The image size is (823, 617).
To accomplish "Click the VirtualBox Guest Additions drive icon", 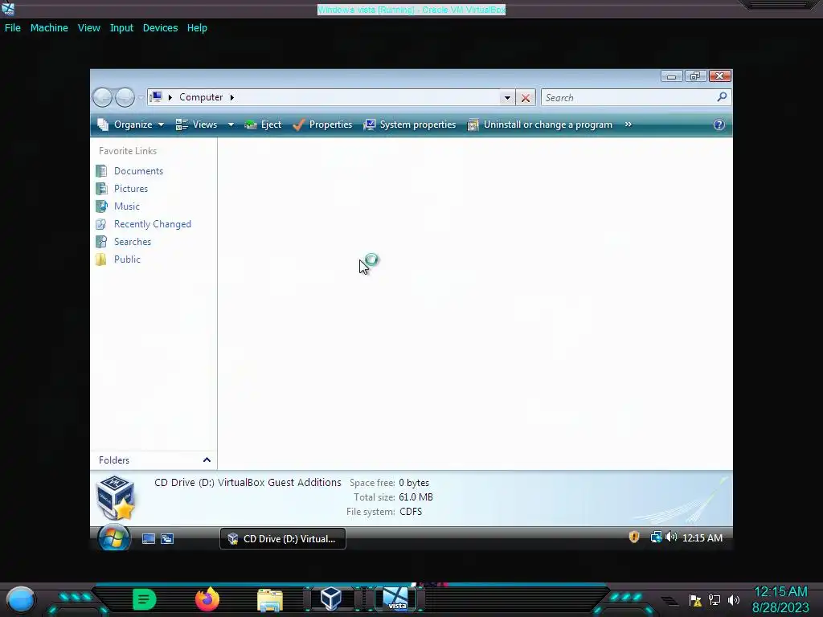I will (116, 497).
